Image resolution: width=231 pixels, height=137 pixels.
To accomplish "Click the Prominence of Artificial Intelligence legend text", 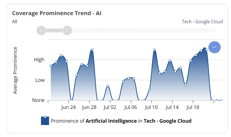I will coord(121,121).
